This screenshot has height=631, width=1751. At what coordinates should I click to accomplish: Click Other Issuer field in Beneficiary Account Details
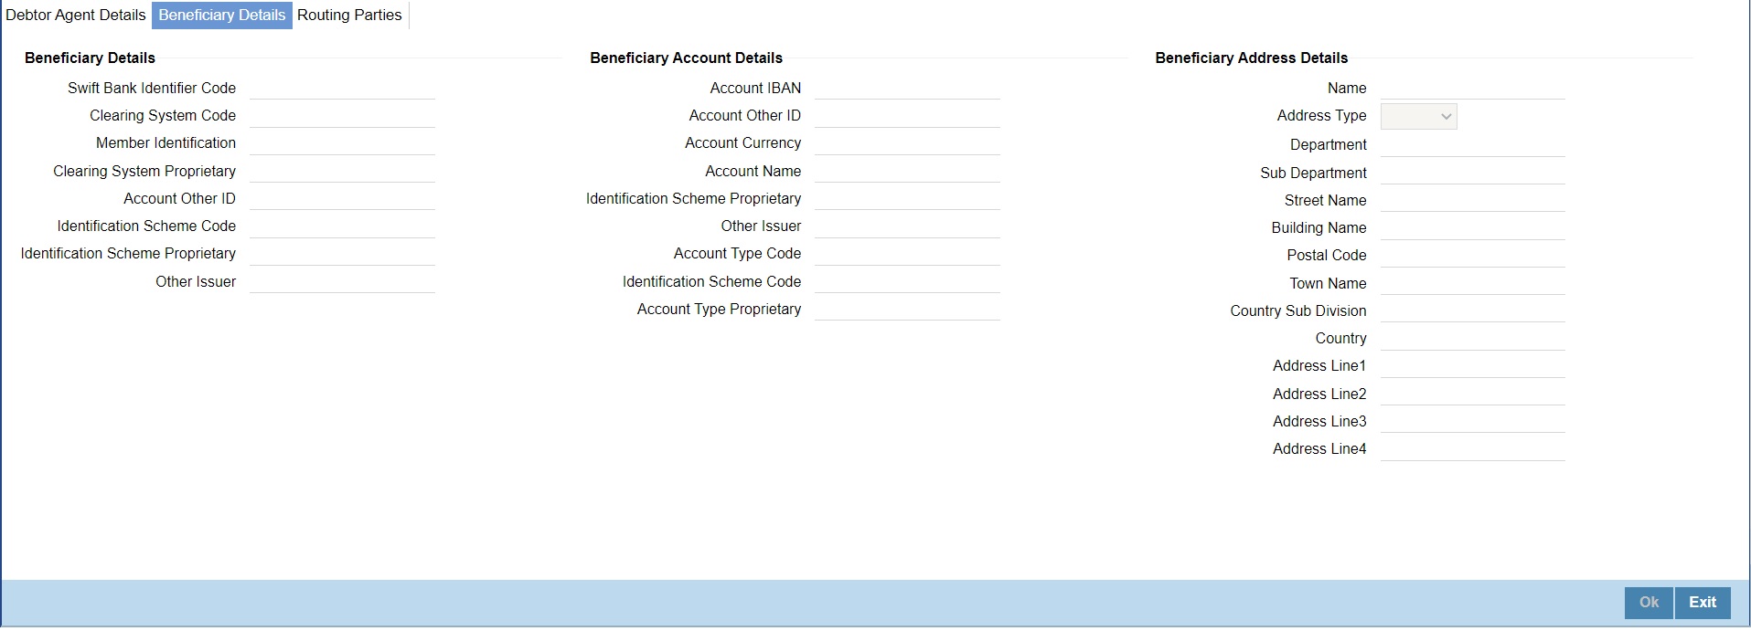(907, 226)
